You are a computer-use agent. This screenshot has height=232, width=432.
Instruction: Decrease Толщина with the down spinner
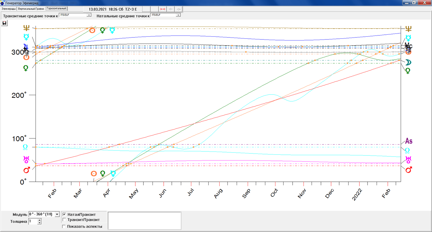pyautogui.click(x=39, y=223)
